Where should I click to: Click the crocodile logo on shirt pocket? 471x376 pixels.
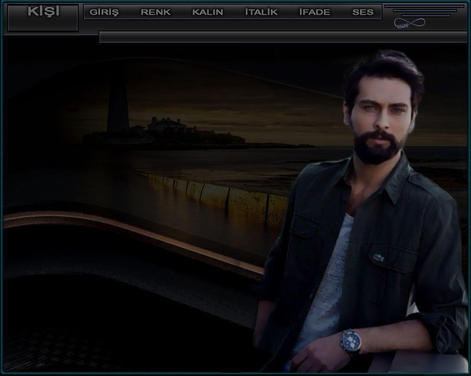tap(378, 257)
